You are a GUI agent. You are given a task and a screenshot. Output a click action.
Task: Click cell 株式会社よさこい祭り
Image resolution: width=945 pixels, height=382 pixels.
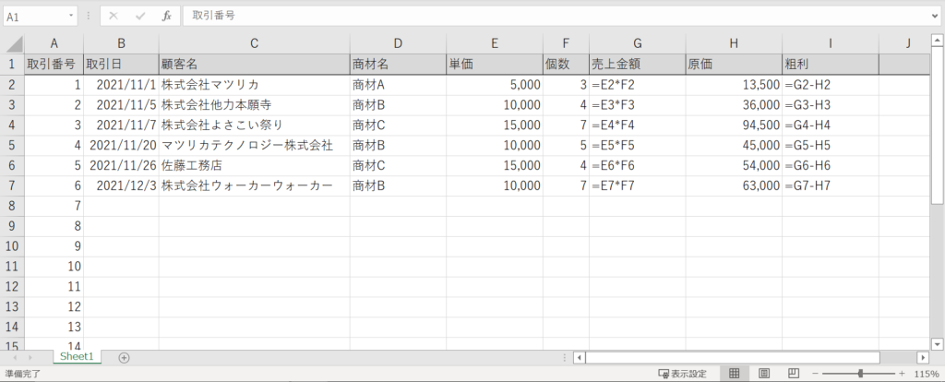click(x=255, y=125)
